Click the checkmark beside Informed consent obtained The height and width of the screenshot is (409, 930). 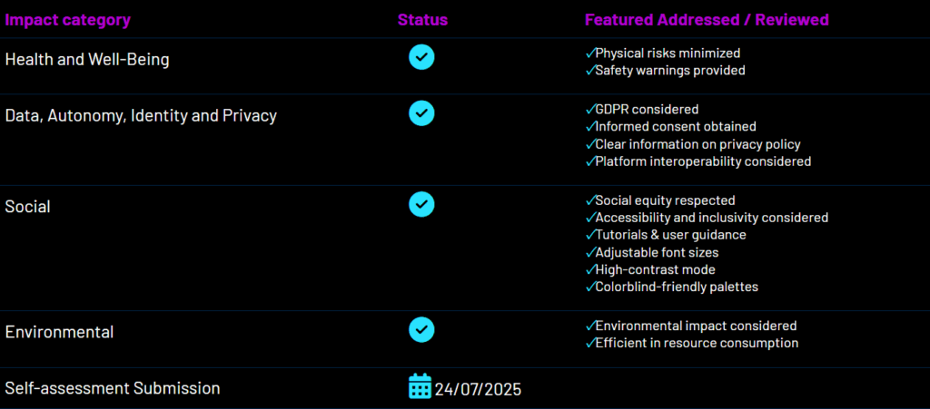[x=589, y=127]
